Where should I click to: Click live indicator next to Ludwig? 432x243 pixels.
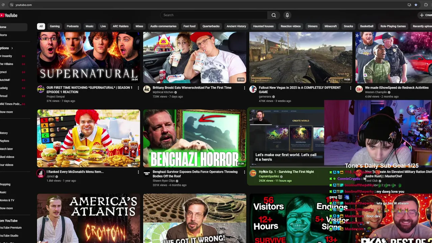tap(23, 88)
